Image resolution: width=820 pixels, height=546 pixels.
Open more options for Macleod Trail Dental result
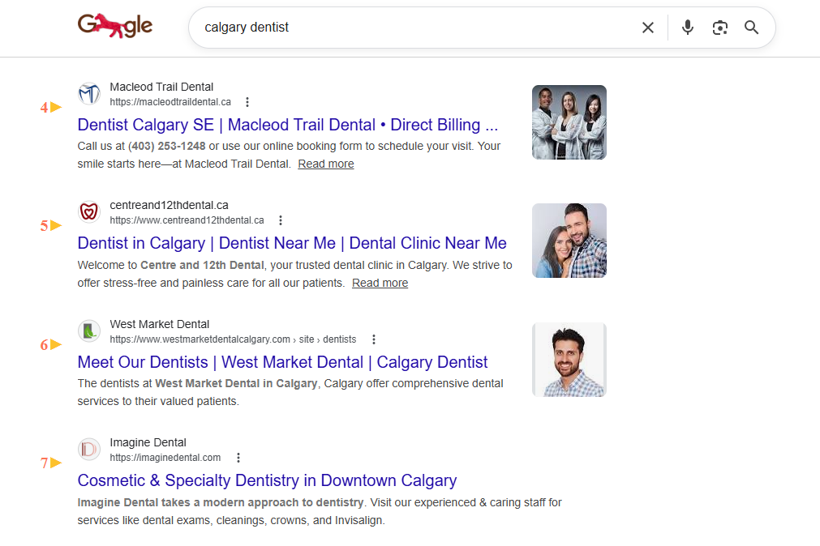pyautogui.click(x=247, y=102)
